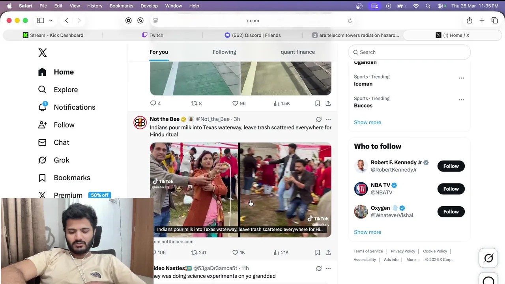Open Spotlight search in menu bar

pos(428,6)
